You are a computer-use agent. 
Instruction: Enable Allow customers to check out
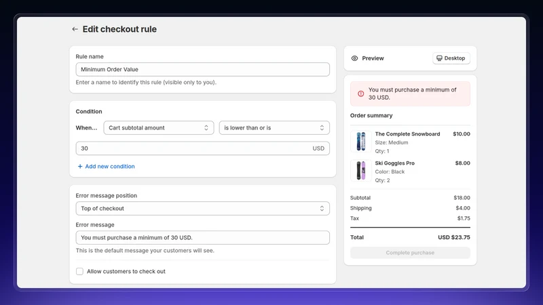point(79,272)
